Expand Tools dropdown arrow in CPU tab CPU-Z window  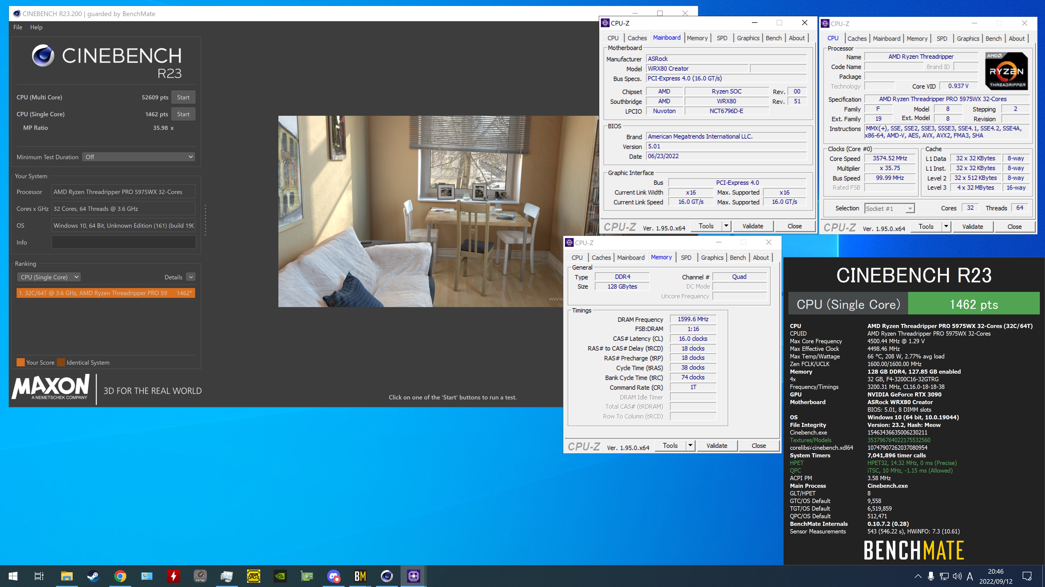pyautogui.click(x=946, y=226)
